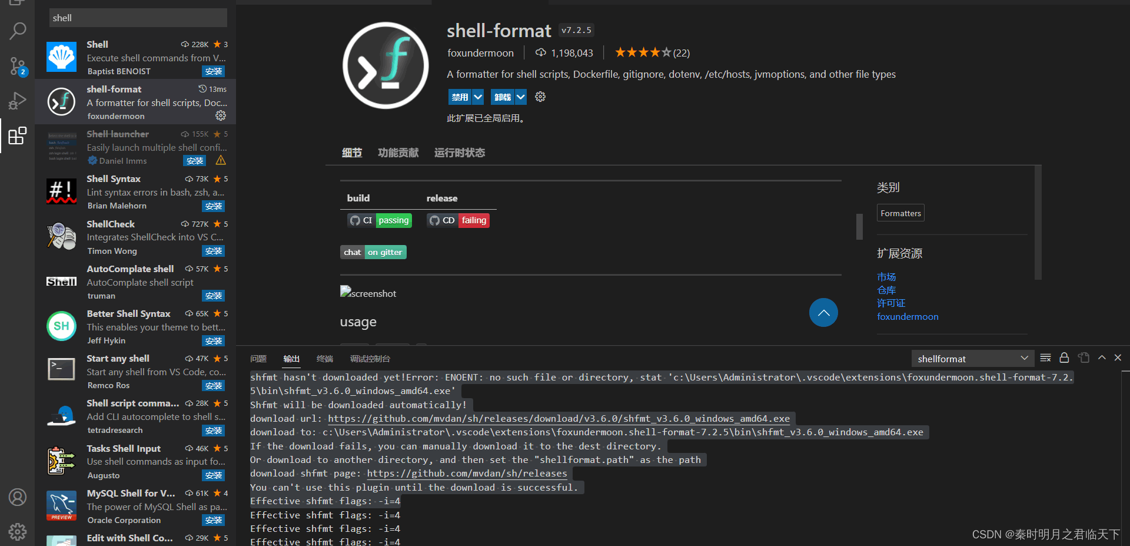Open extension settings gear beside uninstall button
1130x546 pixels.
click(540, 97)
